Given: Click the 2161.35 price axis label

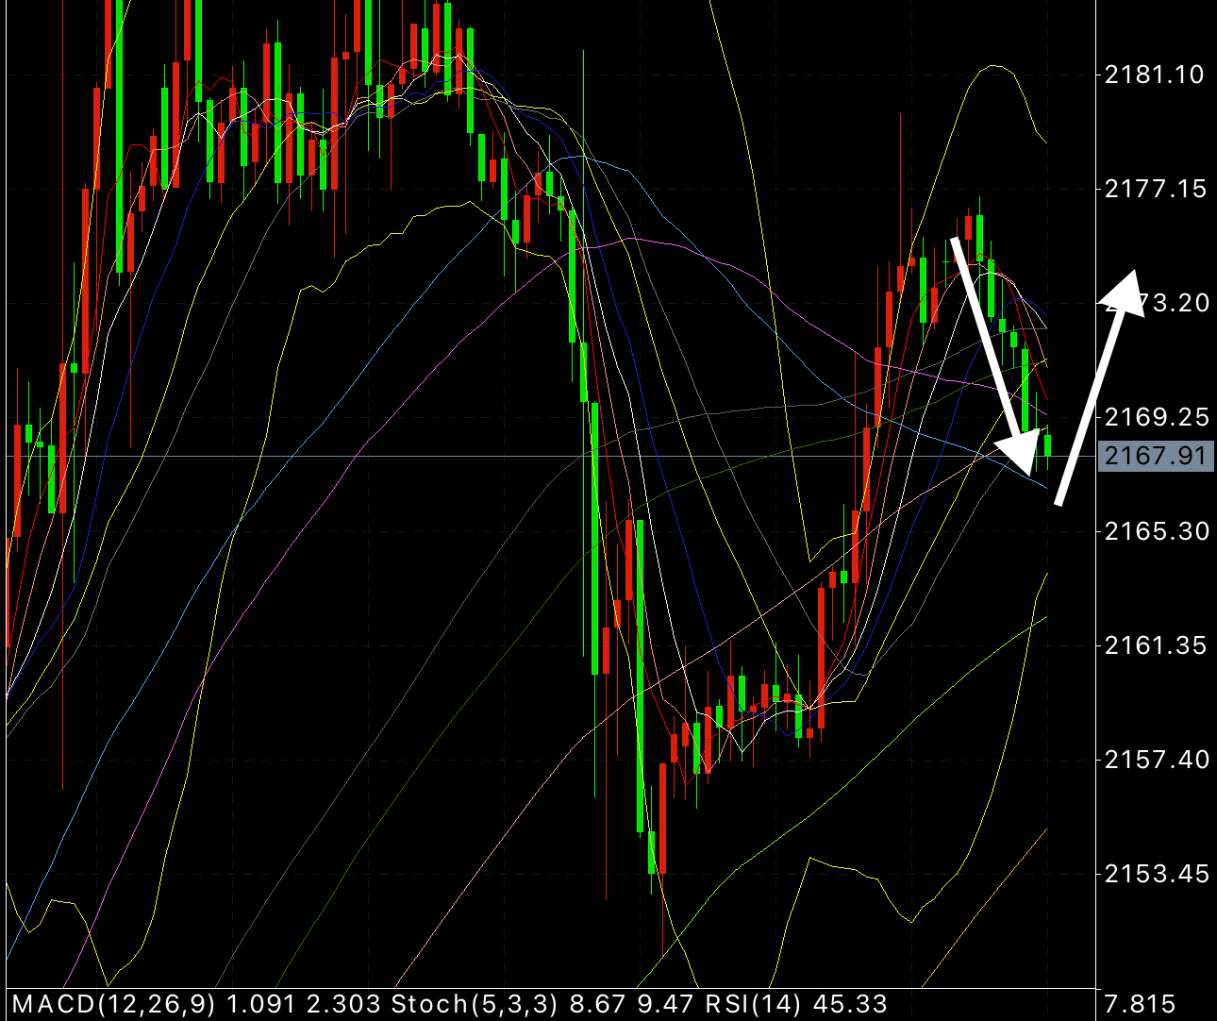Looking at the screenshot, I should point(1156,645).
